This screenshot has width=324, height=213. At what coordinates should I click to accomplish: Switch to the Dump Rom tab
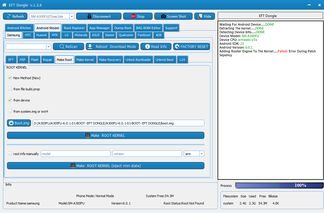coord(123,28)
